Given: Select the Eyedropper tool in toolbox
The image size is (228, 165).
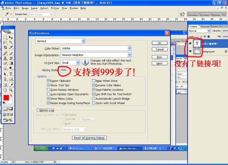Looking at the screenshot, I should point(11,85).
